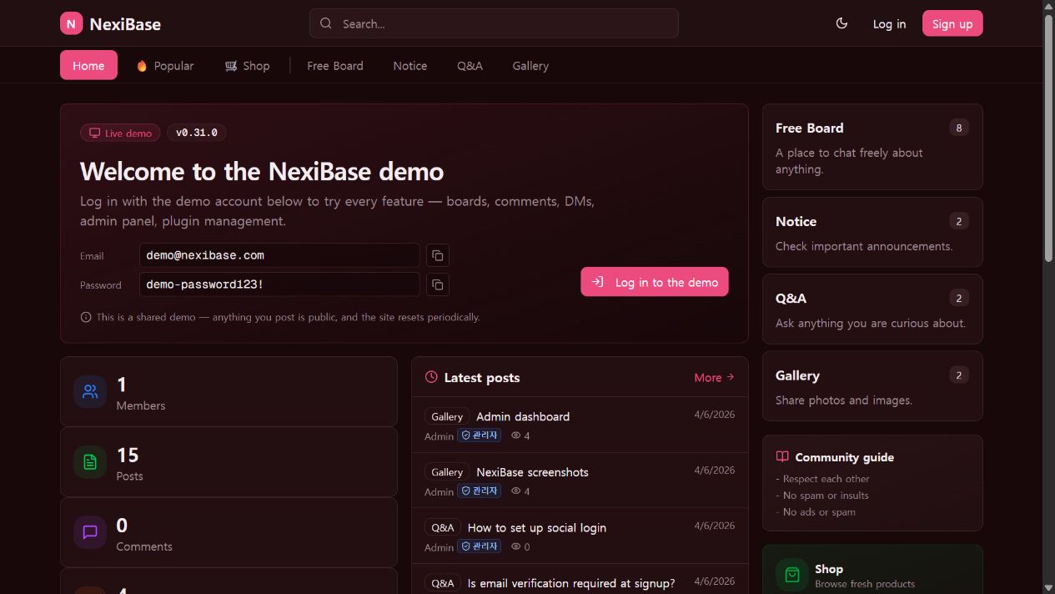
Task: Click the 0 Comments stat card
Action: 229,532
